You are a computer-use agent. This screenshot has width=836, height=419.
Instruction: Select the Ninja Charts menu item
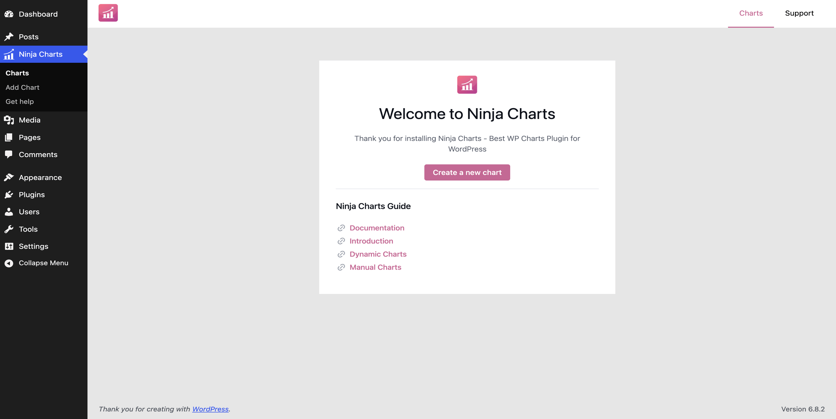tap(44, 54)
